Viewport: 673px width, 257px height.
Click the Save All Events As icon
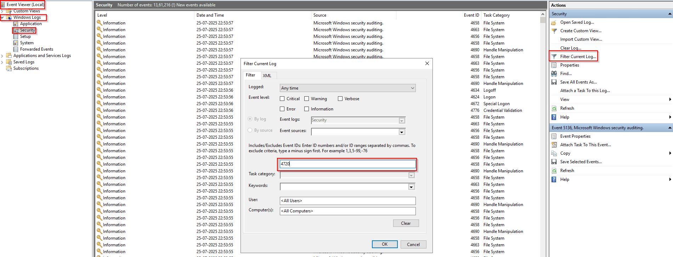(x=554, y=82)
